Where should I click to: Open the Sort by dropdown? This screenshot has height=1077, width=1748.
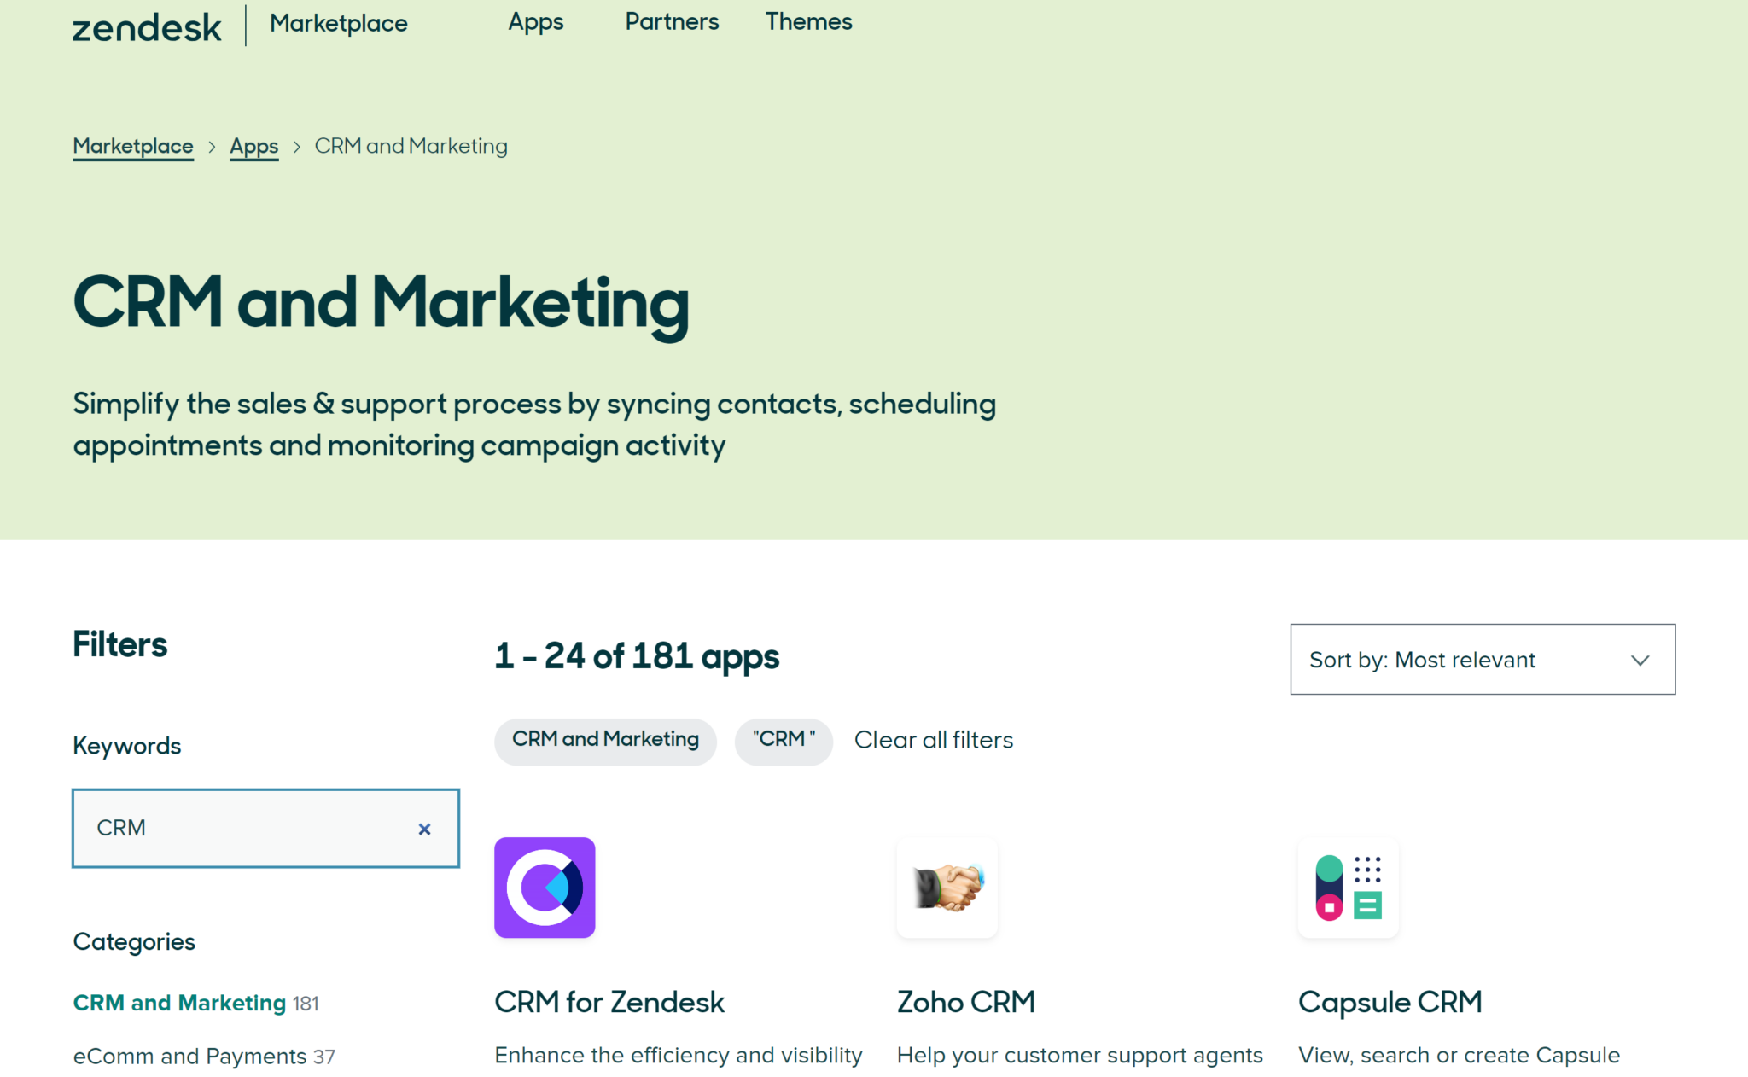tap(1483, 659)
